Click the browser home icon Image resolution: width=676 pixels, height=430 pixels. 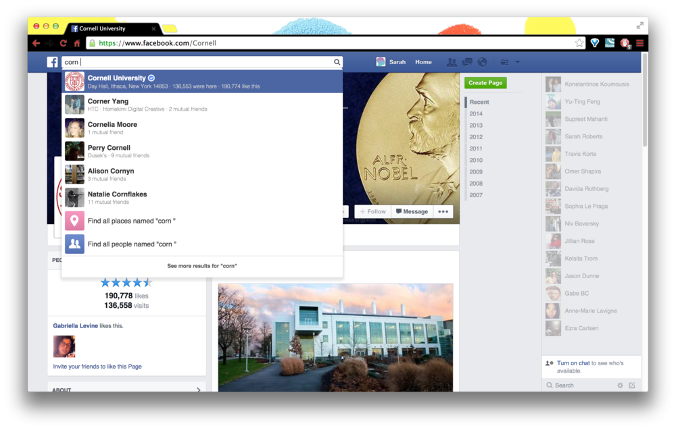(77, 43)
